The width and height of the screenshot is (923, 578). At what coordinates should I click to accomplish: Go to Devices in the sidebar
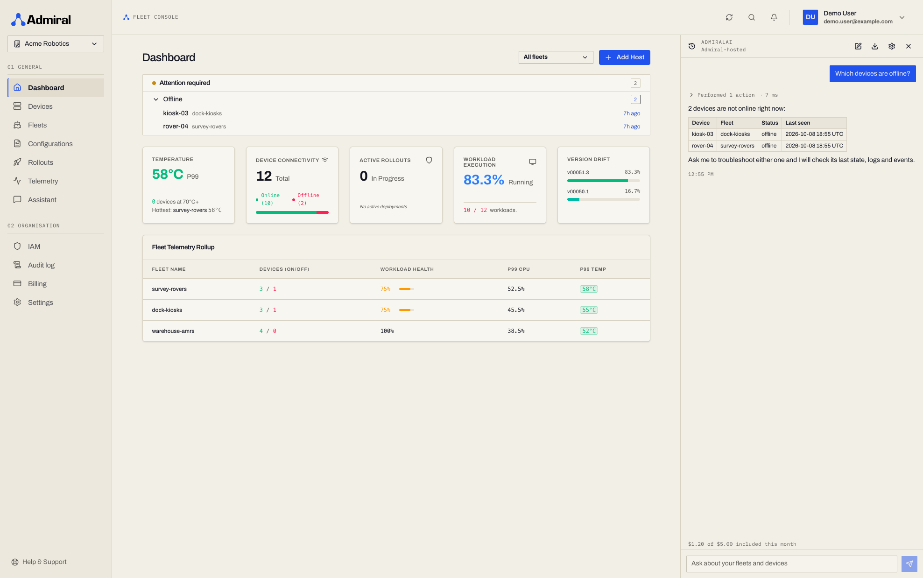[56, 106]
